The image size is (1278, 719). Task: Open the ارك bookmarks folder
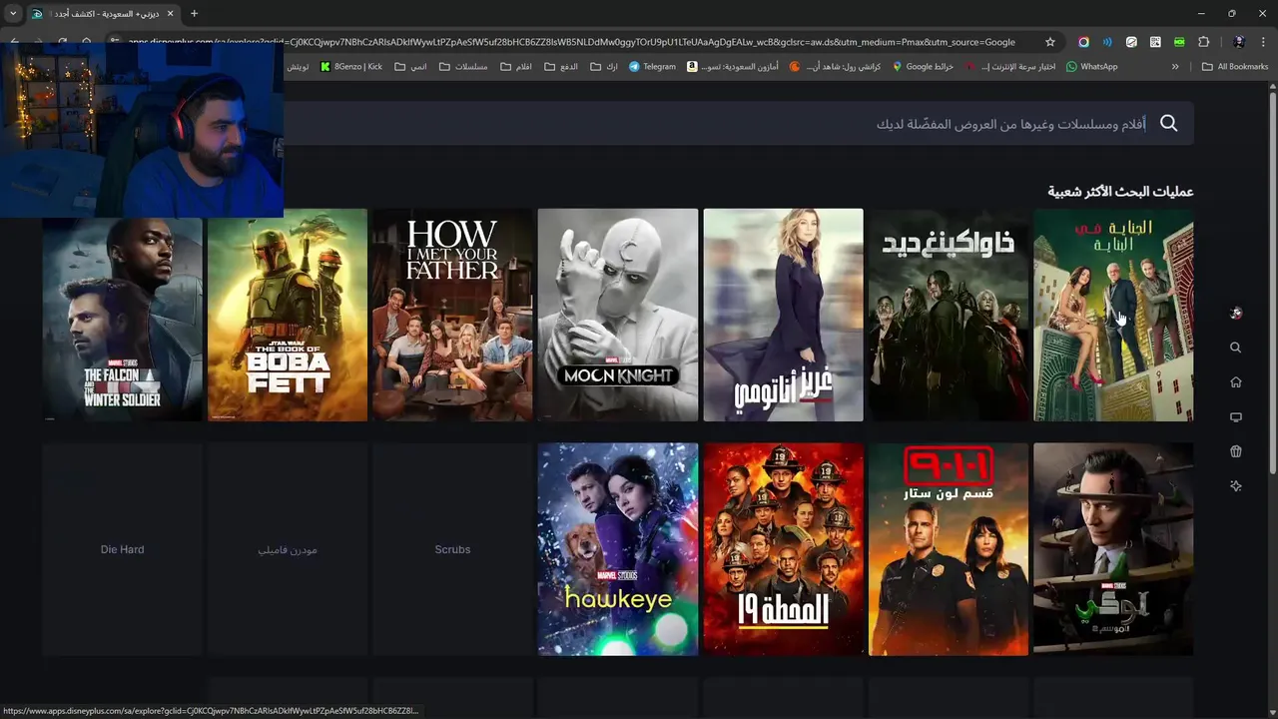click(604, 67)
